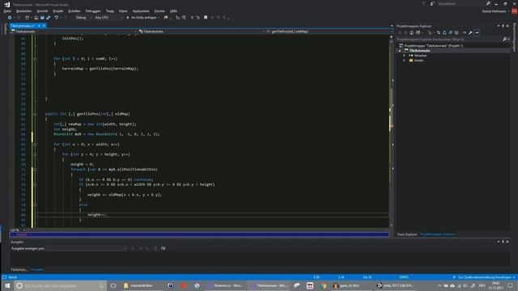Click the Windows Start button
Viewport: 518px width, 291px height.
(7, 285)
